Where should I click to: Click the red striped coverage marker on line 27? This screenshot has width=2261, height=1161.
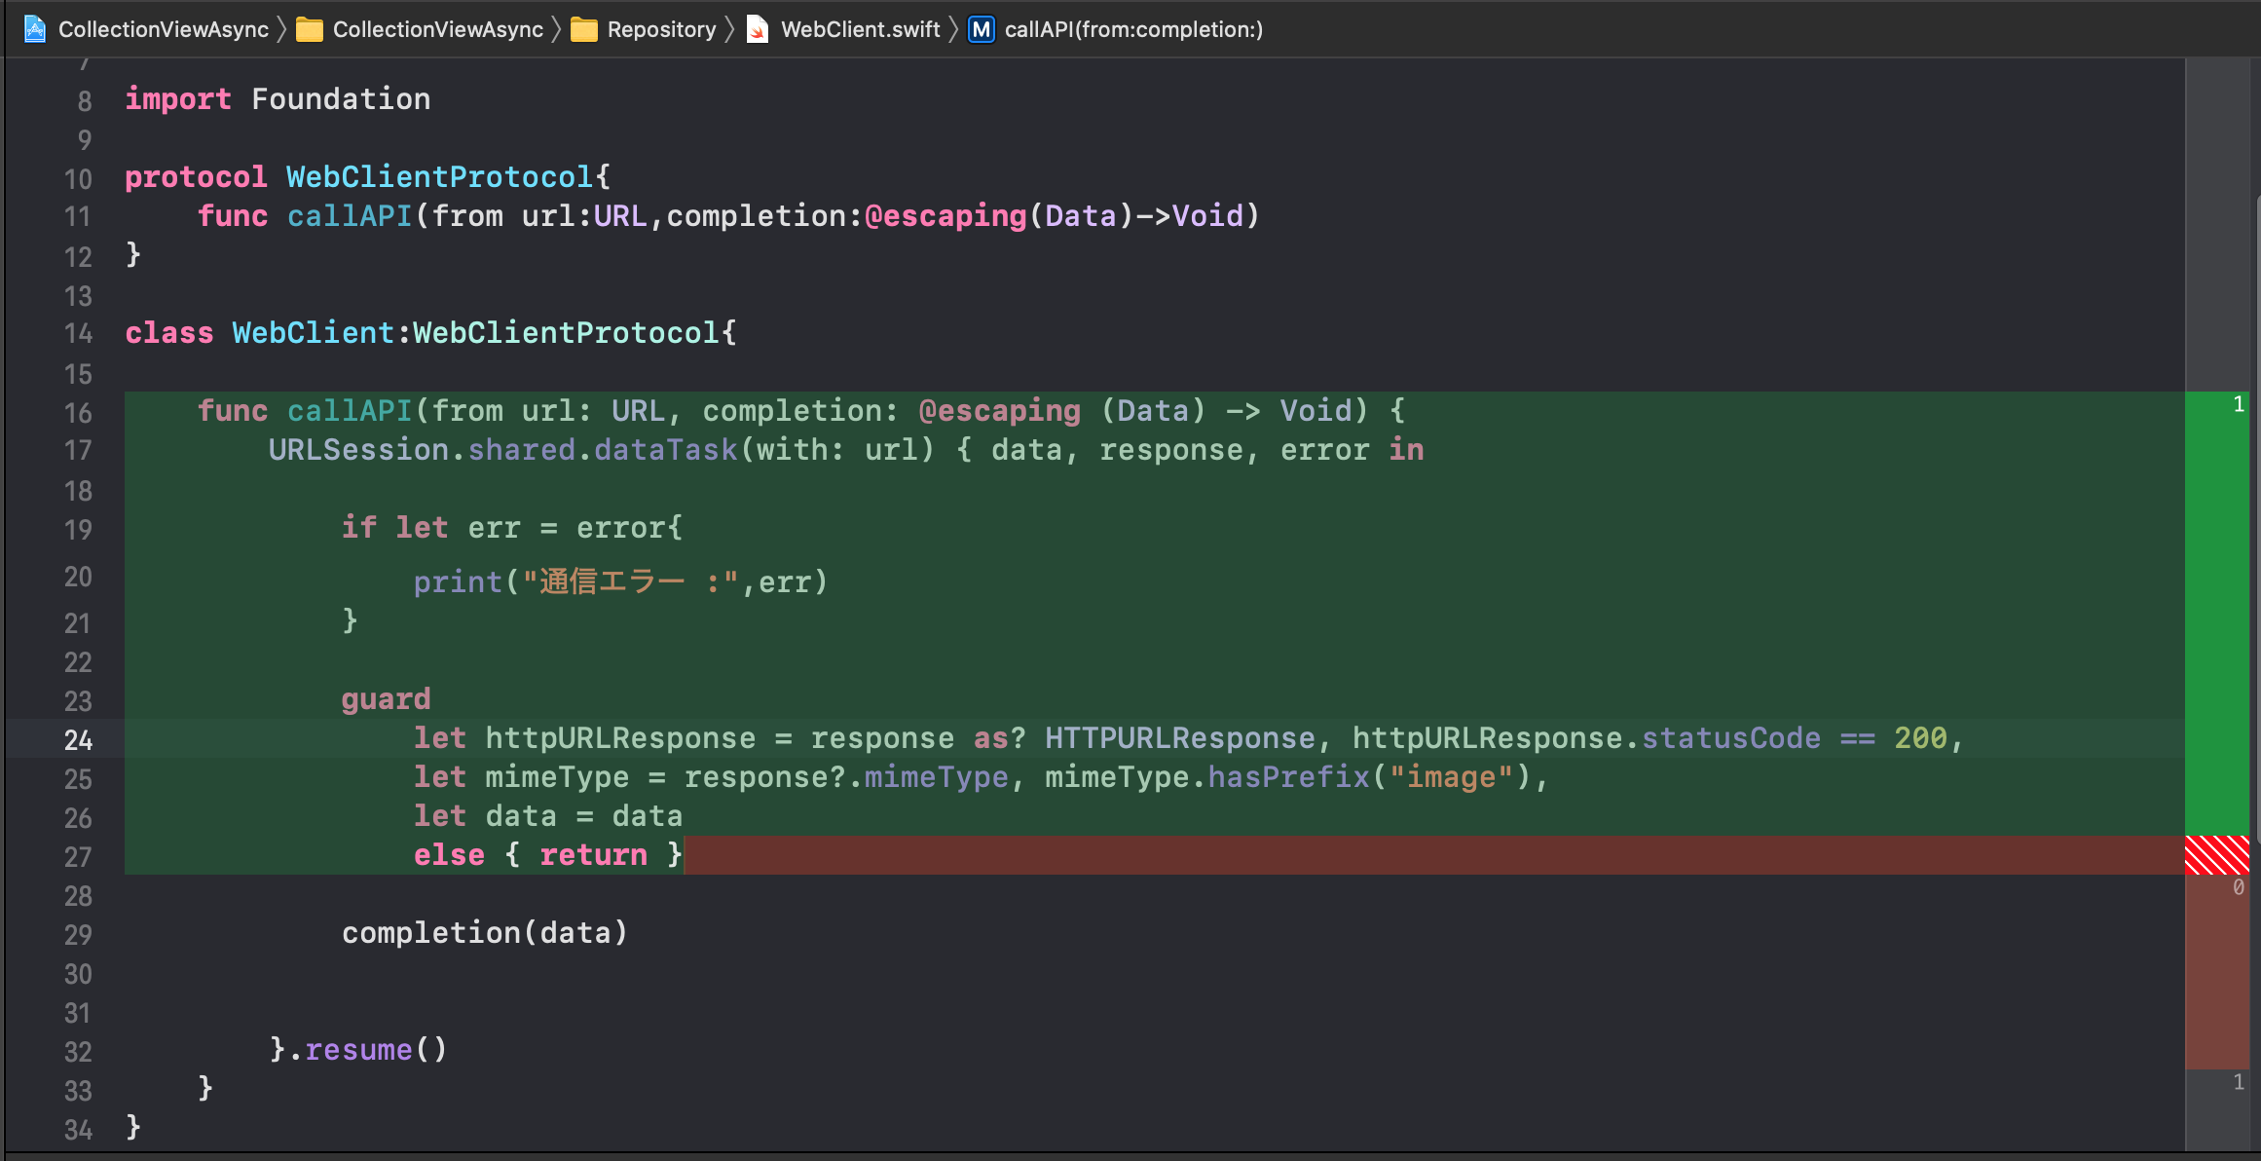tap(2216, 855)
